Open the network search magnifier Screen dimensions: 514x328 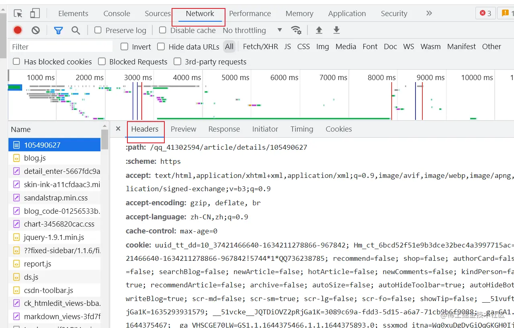tap(76, 30)
